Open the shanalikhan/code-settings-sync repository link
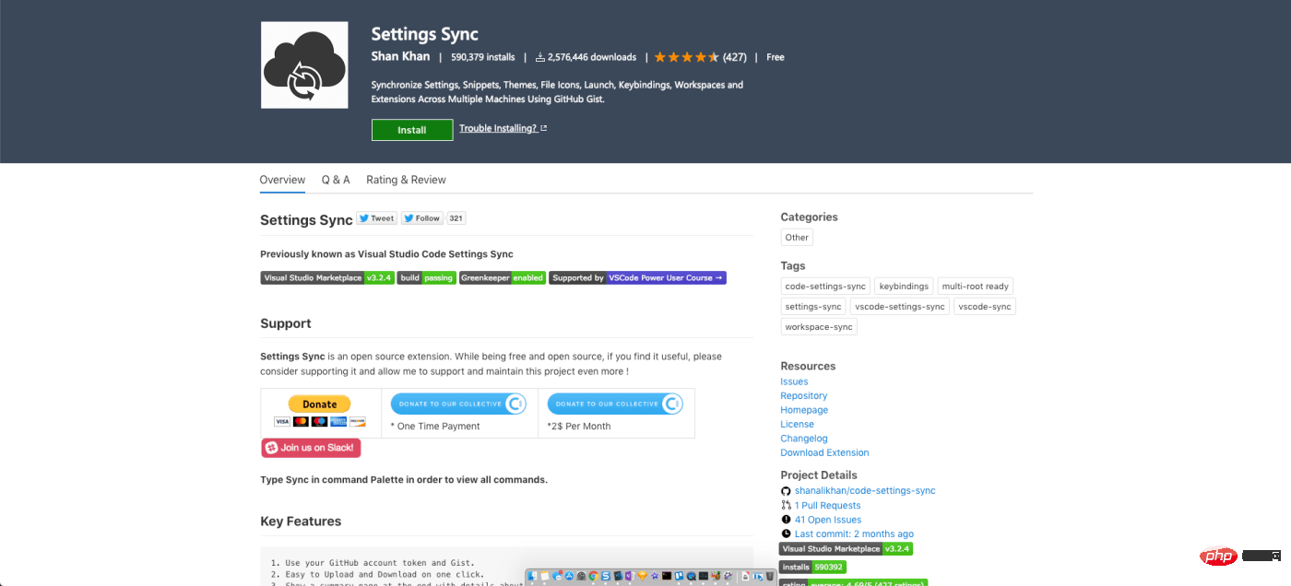Viewport: 1291px width, 586px height. [x=865, y=491]
